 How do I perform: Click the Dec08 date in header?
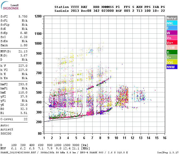click(x=86, y=11)
